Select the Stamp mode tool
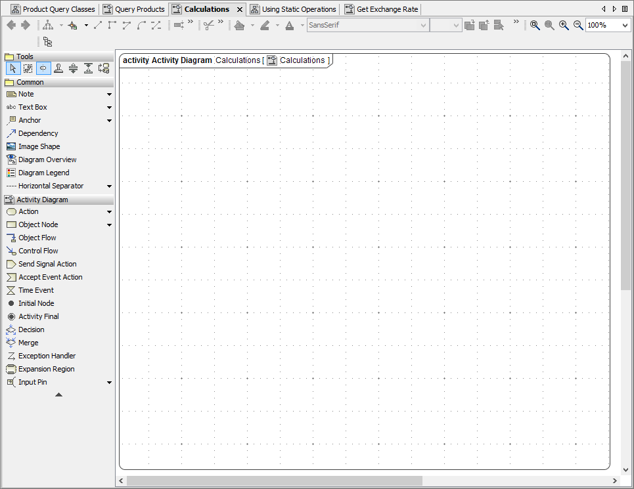The width and height of the screenshot is (634, 489). tap(58, 68)
